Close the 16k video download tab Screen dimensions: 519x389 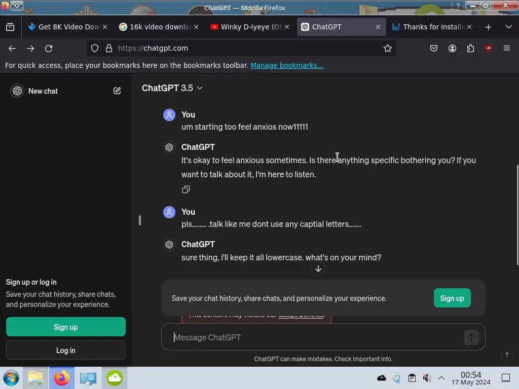tap(196, 27)
